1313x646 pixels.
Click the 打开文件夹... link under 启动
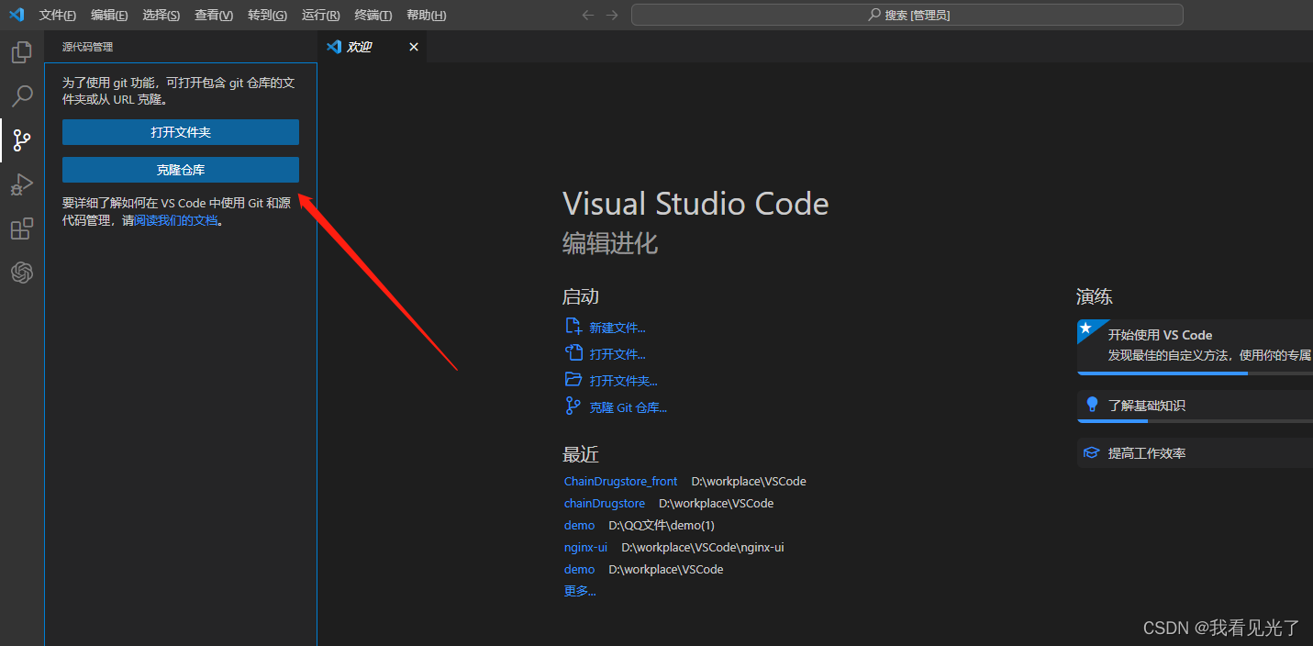[623, 381]
